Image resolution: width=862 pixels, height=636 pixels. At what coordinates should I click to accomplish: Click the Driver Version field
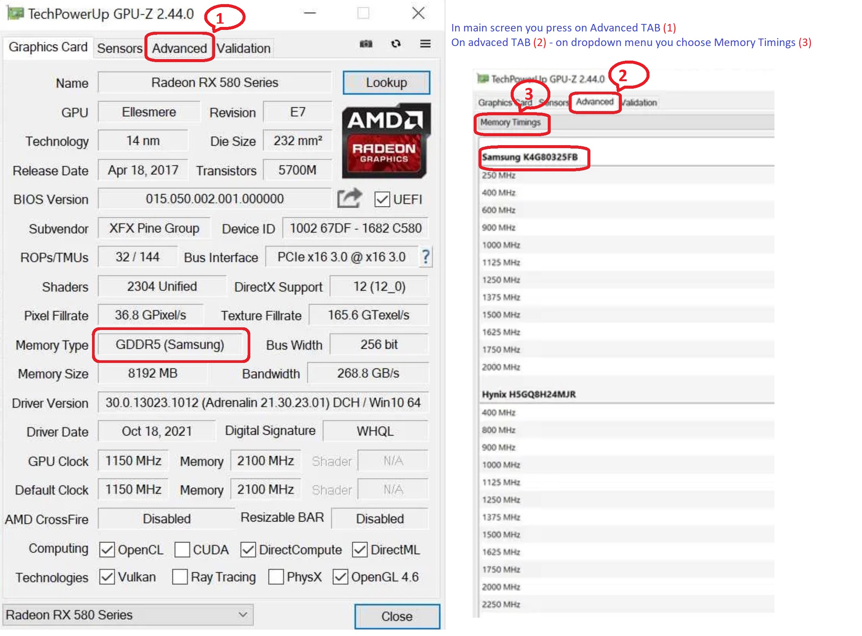(x=263, y=403)
